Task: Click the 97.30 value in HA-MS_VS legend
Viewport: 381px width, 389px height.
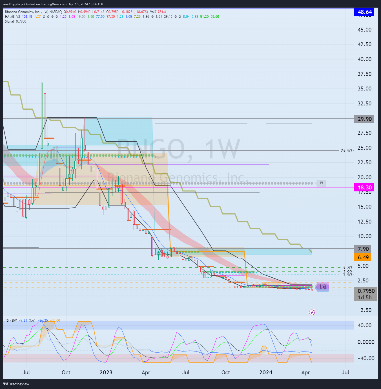Action: coord(111,17)
